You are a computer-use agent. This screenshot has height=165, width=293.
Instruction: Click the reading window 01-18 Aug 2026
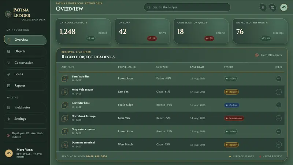[x=96, y=157]
